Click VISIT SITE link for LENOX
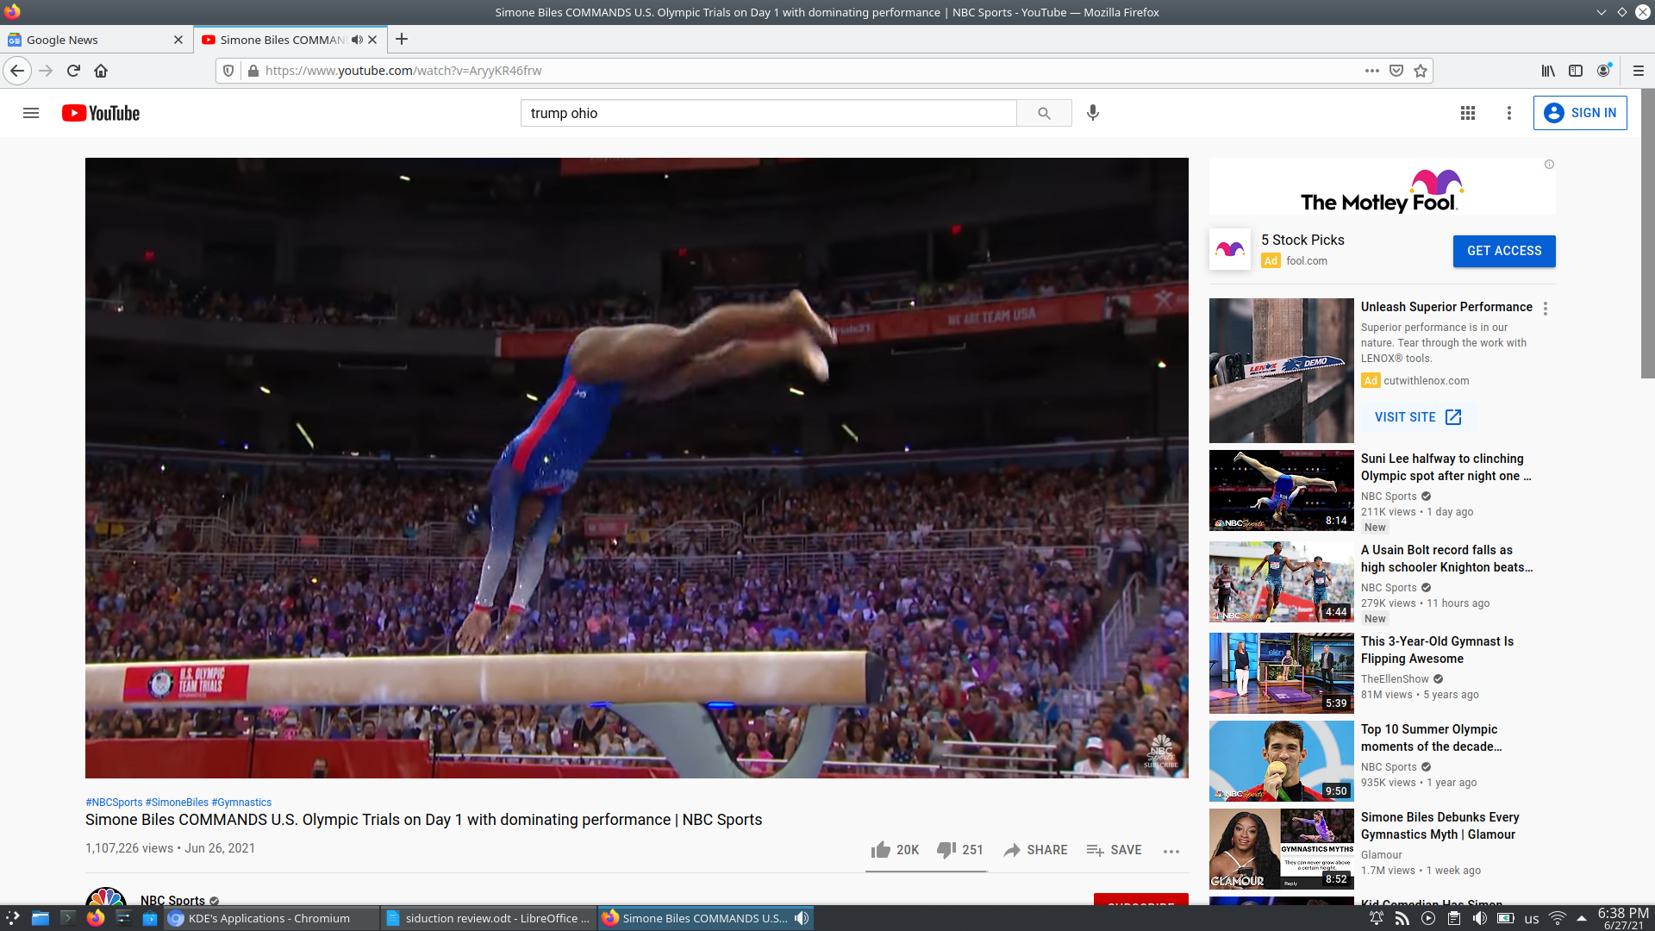 (1418, 417)
